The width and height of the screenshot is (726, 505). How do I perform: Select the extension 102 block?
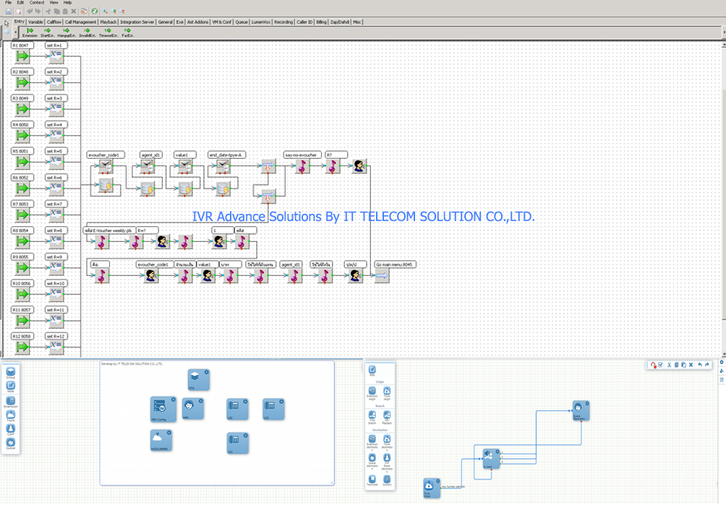[237, 409]
